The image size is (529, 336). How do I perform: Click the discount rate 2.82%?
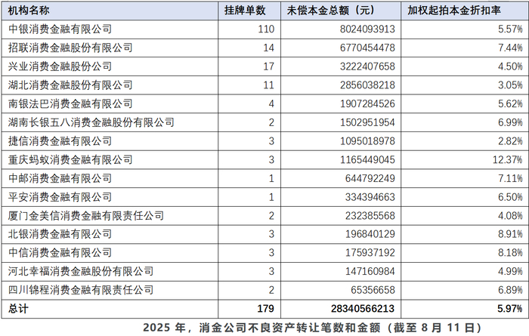(x=510, y=141)
